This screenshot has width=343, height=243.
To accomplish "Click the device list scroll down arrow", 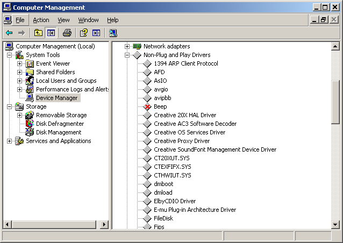I will coord(335,224).
